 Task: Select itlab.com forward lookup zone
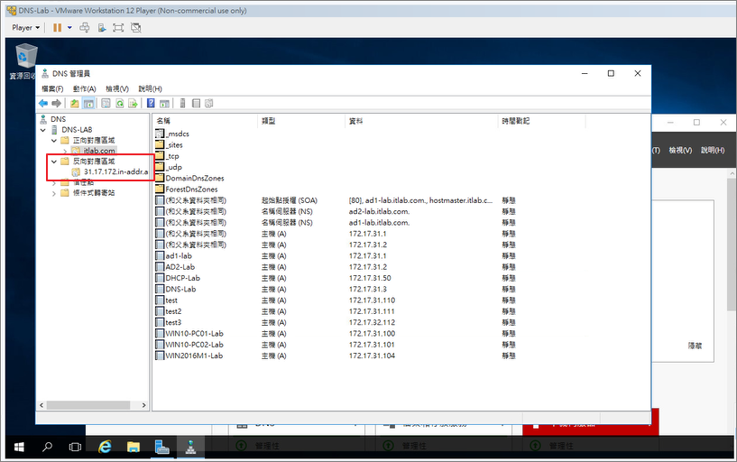tap(99, 151)
